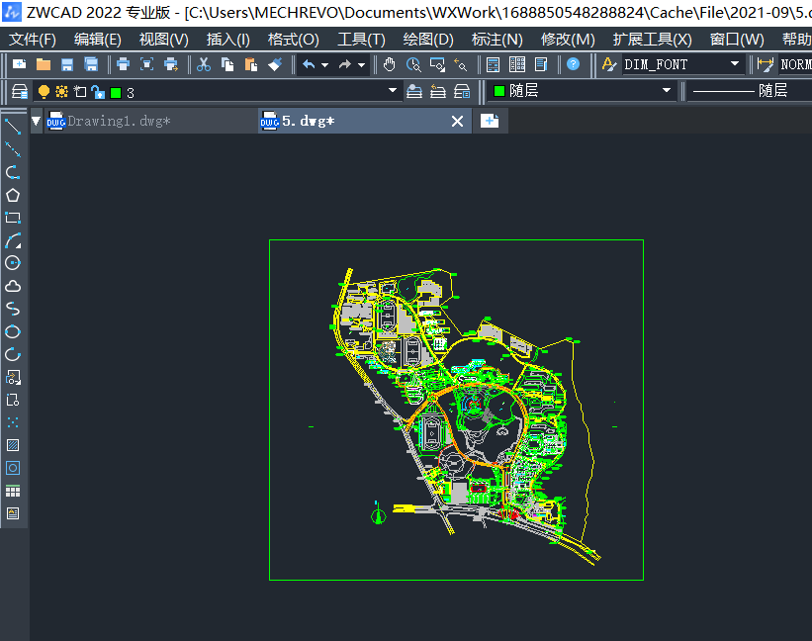The height and width of the screenshot is (641, 812).
Task: Open the Layer States Manager icon
Action: [x=462, y=92]
